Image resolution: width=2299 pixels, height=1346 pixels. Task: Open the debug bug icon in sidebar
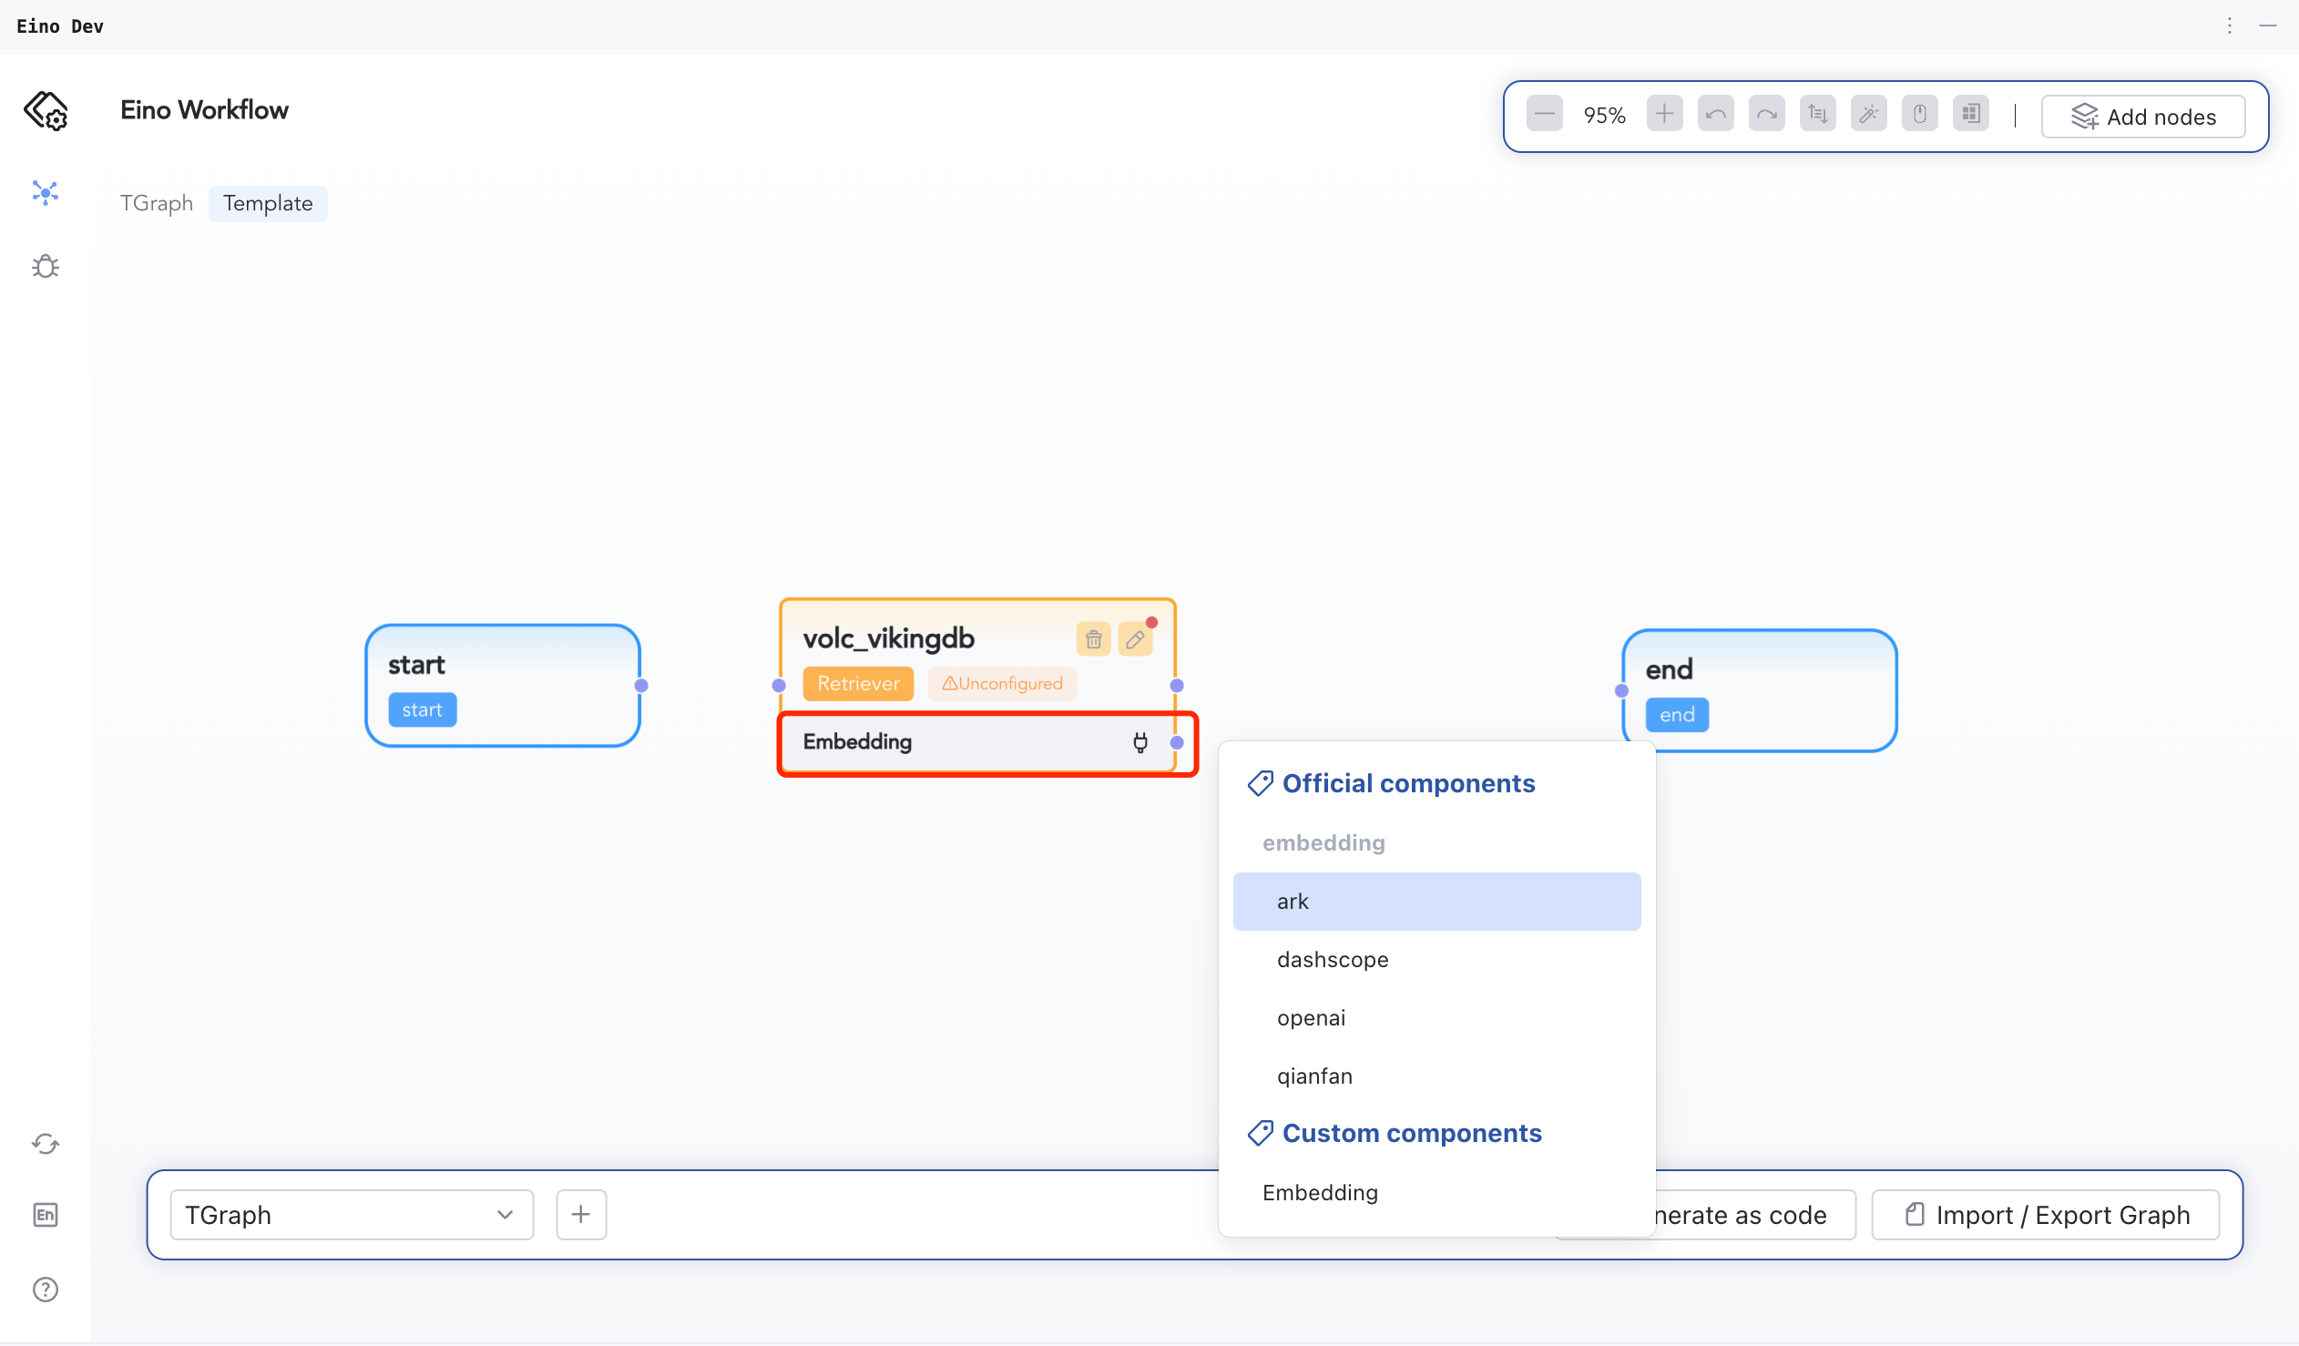click(x=46, y=266)
